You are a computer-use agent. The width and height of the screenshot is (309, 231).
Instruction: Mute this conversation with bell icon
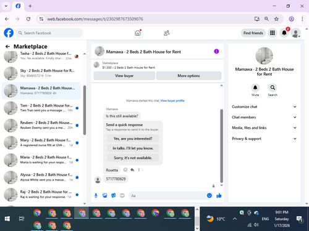coord(255,87)
